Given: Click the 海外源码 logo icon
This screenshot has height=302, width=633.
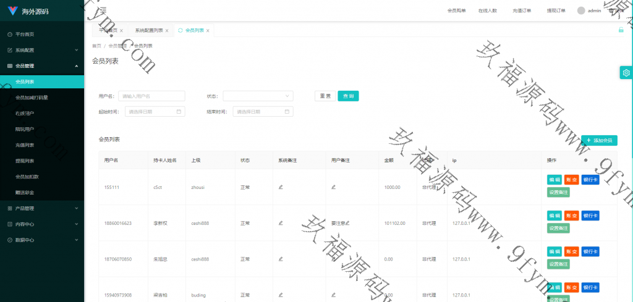Looking at the screenshot, I should coord(12,11).
